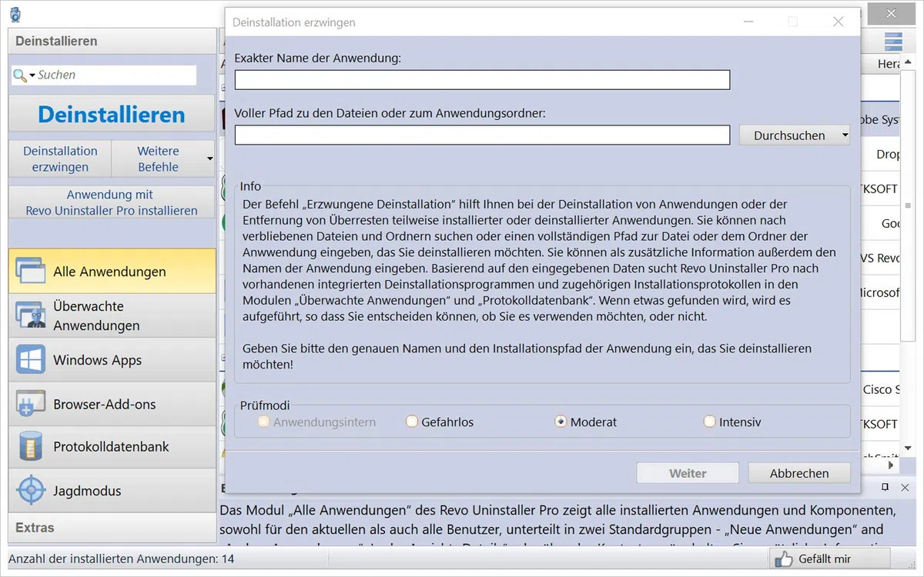Image resolution: width=924 pixels, height=577 pixels.
Task: Click the Jagdmodus crosshair icon
Action: [31, 491]
